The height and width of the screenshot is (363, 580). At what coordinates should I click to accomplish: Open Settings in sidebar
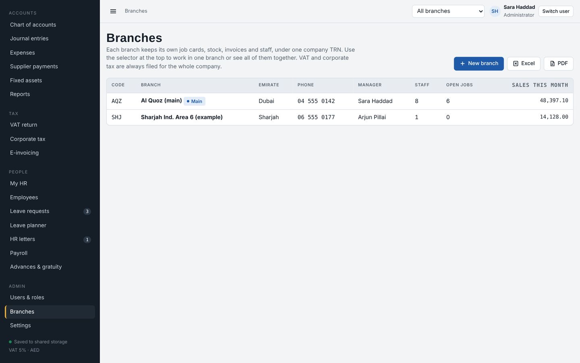pyautogui.click(x=50, y=325)
